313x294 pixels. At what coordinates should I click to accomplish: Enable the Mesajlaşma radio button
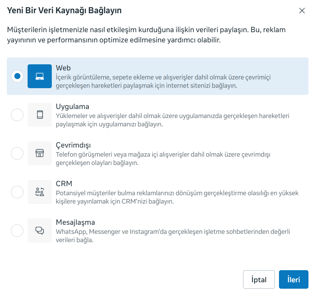(x=17, y=230)
